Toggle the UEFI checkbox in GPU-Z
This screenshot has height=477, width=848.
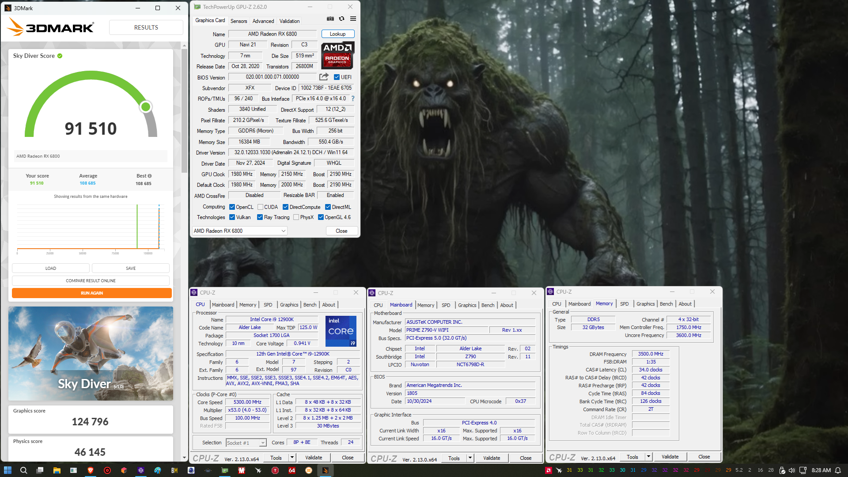pos(337,77)
